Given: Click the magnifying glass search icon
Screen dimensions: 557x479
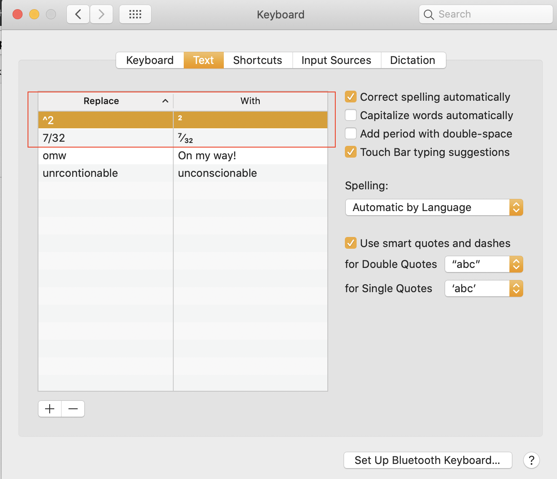Looking at the screenshot, I should [x=429, y=15].
